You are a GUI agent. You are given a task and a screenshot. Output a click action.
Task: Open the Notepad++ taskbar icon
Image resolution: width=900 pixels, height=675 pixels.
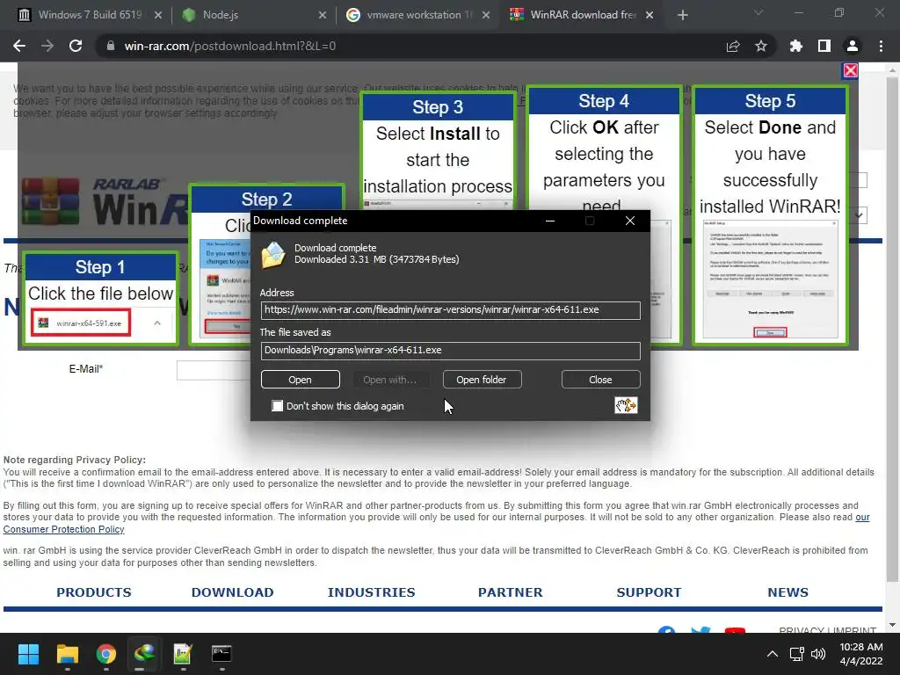click(183, 654)
